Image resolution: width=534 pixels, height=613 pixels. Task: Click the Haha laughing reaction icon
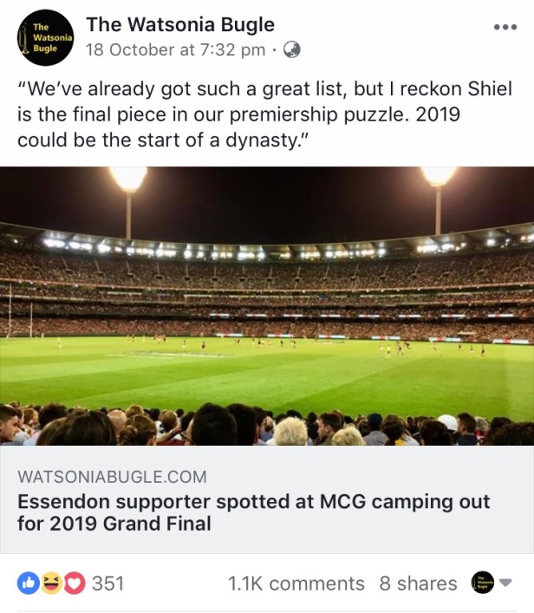coord(51,584)
